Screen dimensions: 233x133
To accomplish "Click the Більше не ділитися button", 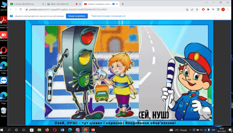I will [x=77, y=16].
